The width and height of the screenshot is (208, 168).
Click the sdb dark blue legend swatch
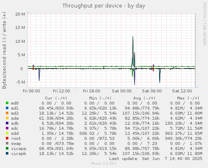[7, 123]
